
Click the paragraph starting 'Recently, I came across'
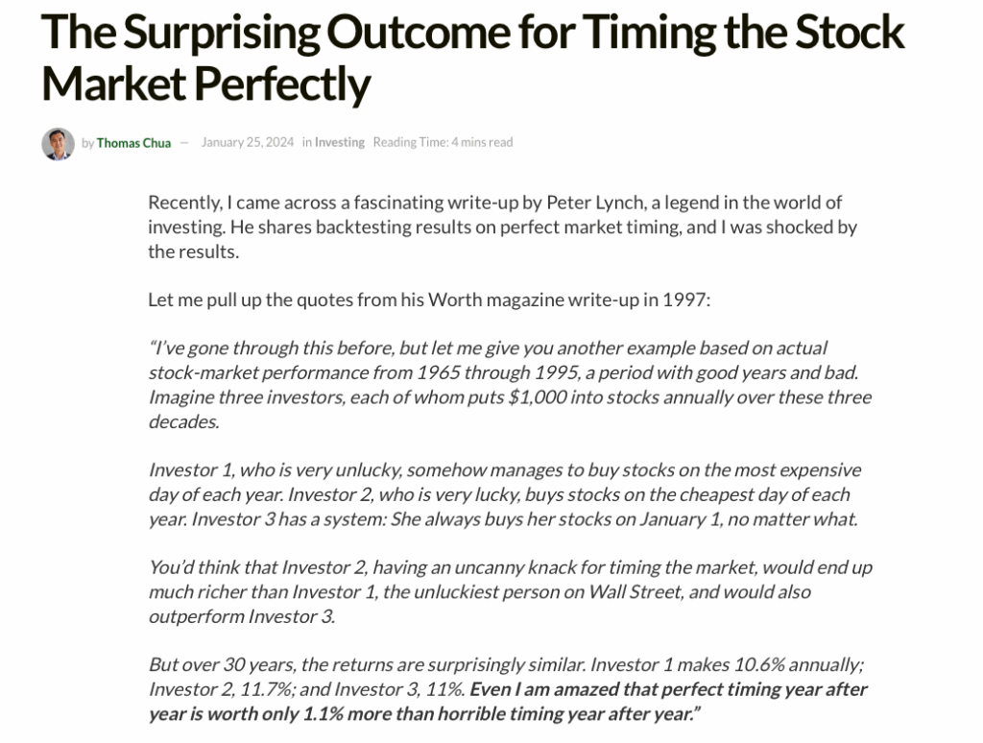(503, 227)
